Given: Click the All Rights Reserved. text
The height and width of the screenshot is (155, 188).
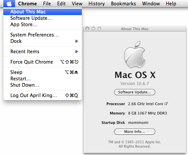Looking at the screenshot, I should click(x=135, y=146).
